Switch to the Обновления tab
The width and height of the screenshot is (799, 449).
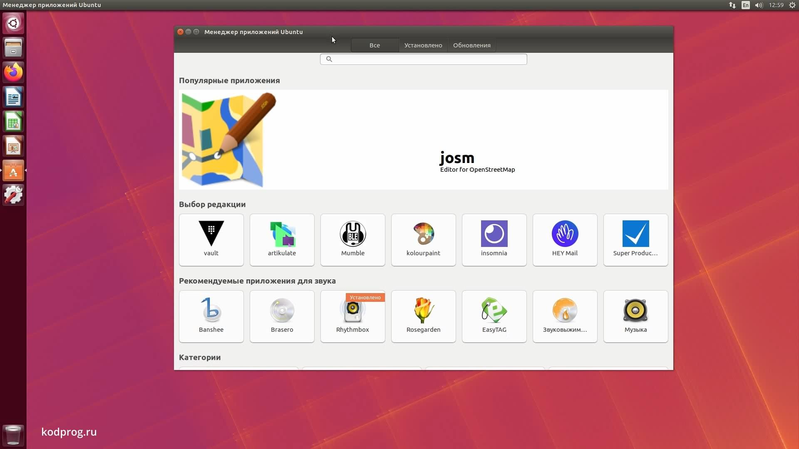coord(471,45)
